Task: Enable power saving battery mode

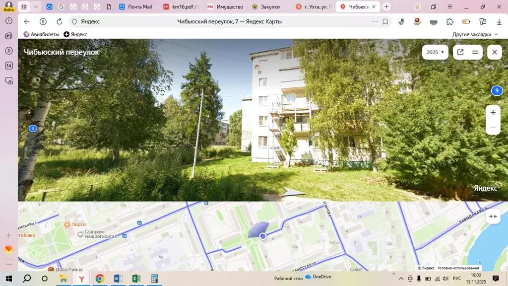Action: point(466,22)
